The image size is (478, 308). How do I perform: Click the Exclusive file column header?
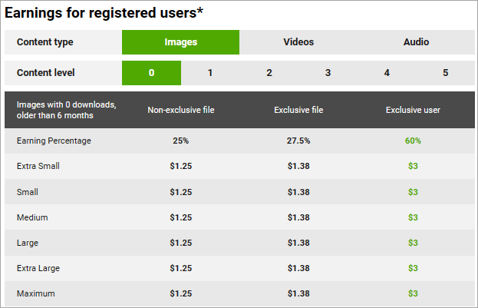tap(298, 110)
